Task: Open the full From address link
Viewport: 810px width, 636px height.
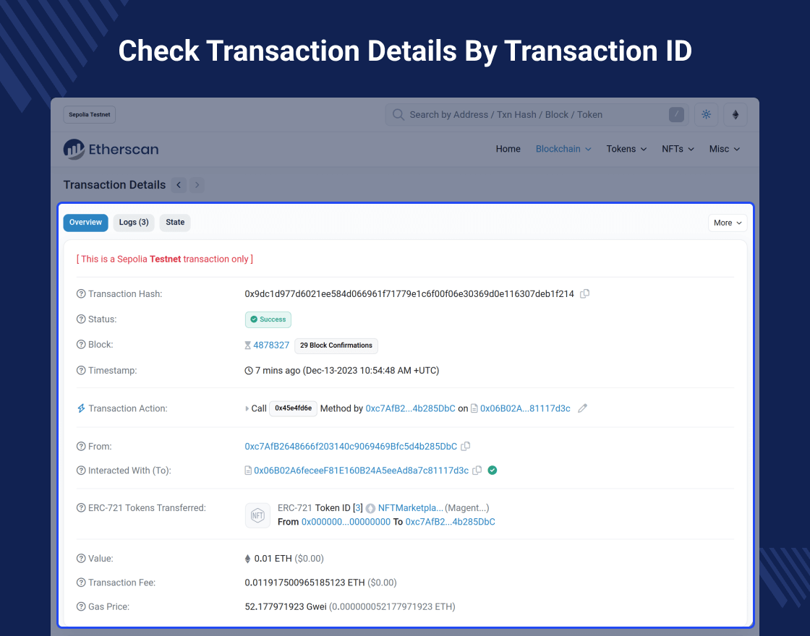Action: [x=351, y=447]
